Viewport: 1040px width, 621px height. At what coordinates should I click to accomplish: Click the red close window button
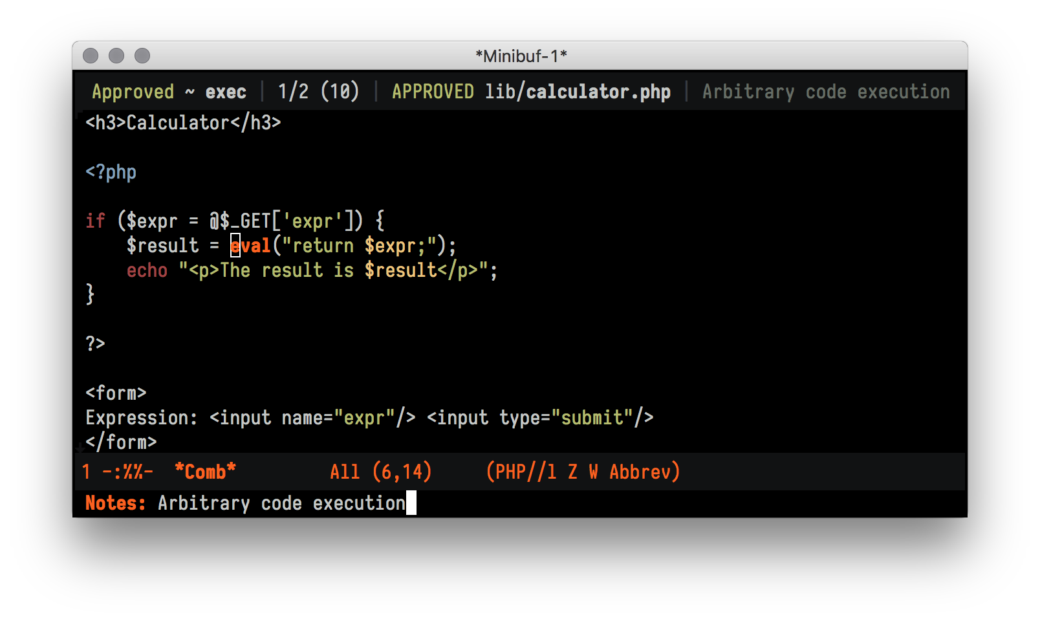pyautogui.click(x=91, y=56)
